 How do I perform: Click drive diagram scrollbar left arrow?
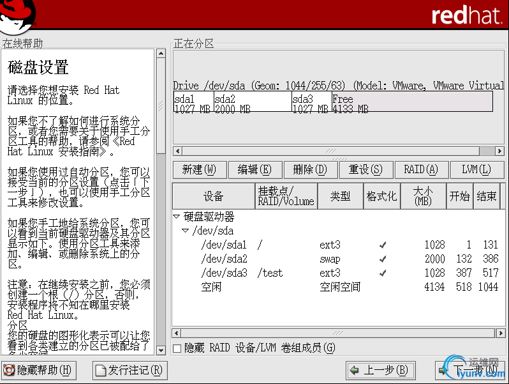tap(177, 151)
